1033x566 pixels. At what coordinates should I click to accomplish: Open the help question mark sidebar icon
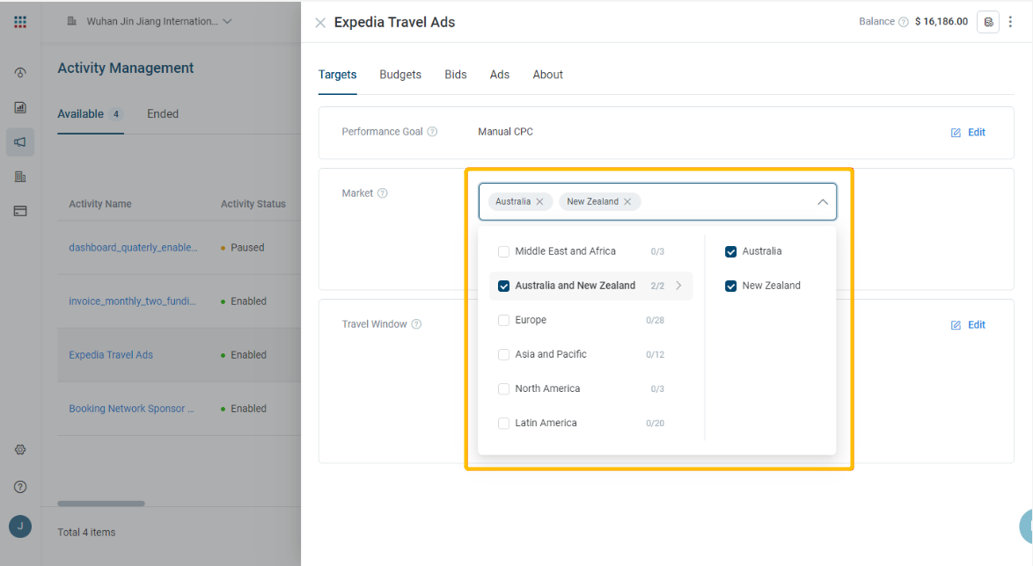(x=20, y=487)
